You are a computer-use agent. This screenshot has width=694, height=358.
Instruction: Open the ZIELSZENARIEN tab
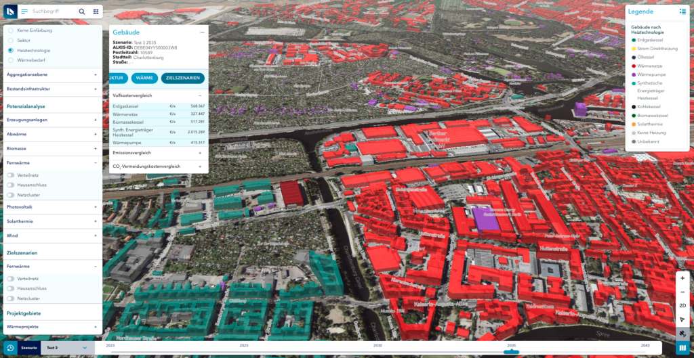[182, 78]
